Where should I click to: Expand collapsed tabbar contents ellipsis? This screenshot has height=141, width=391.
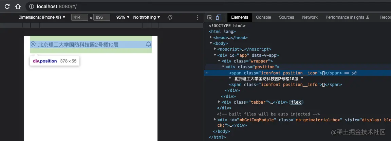[272, 102]
